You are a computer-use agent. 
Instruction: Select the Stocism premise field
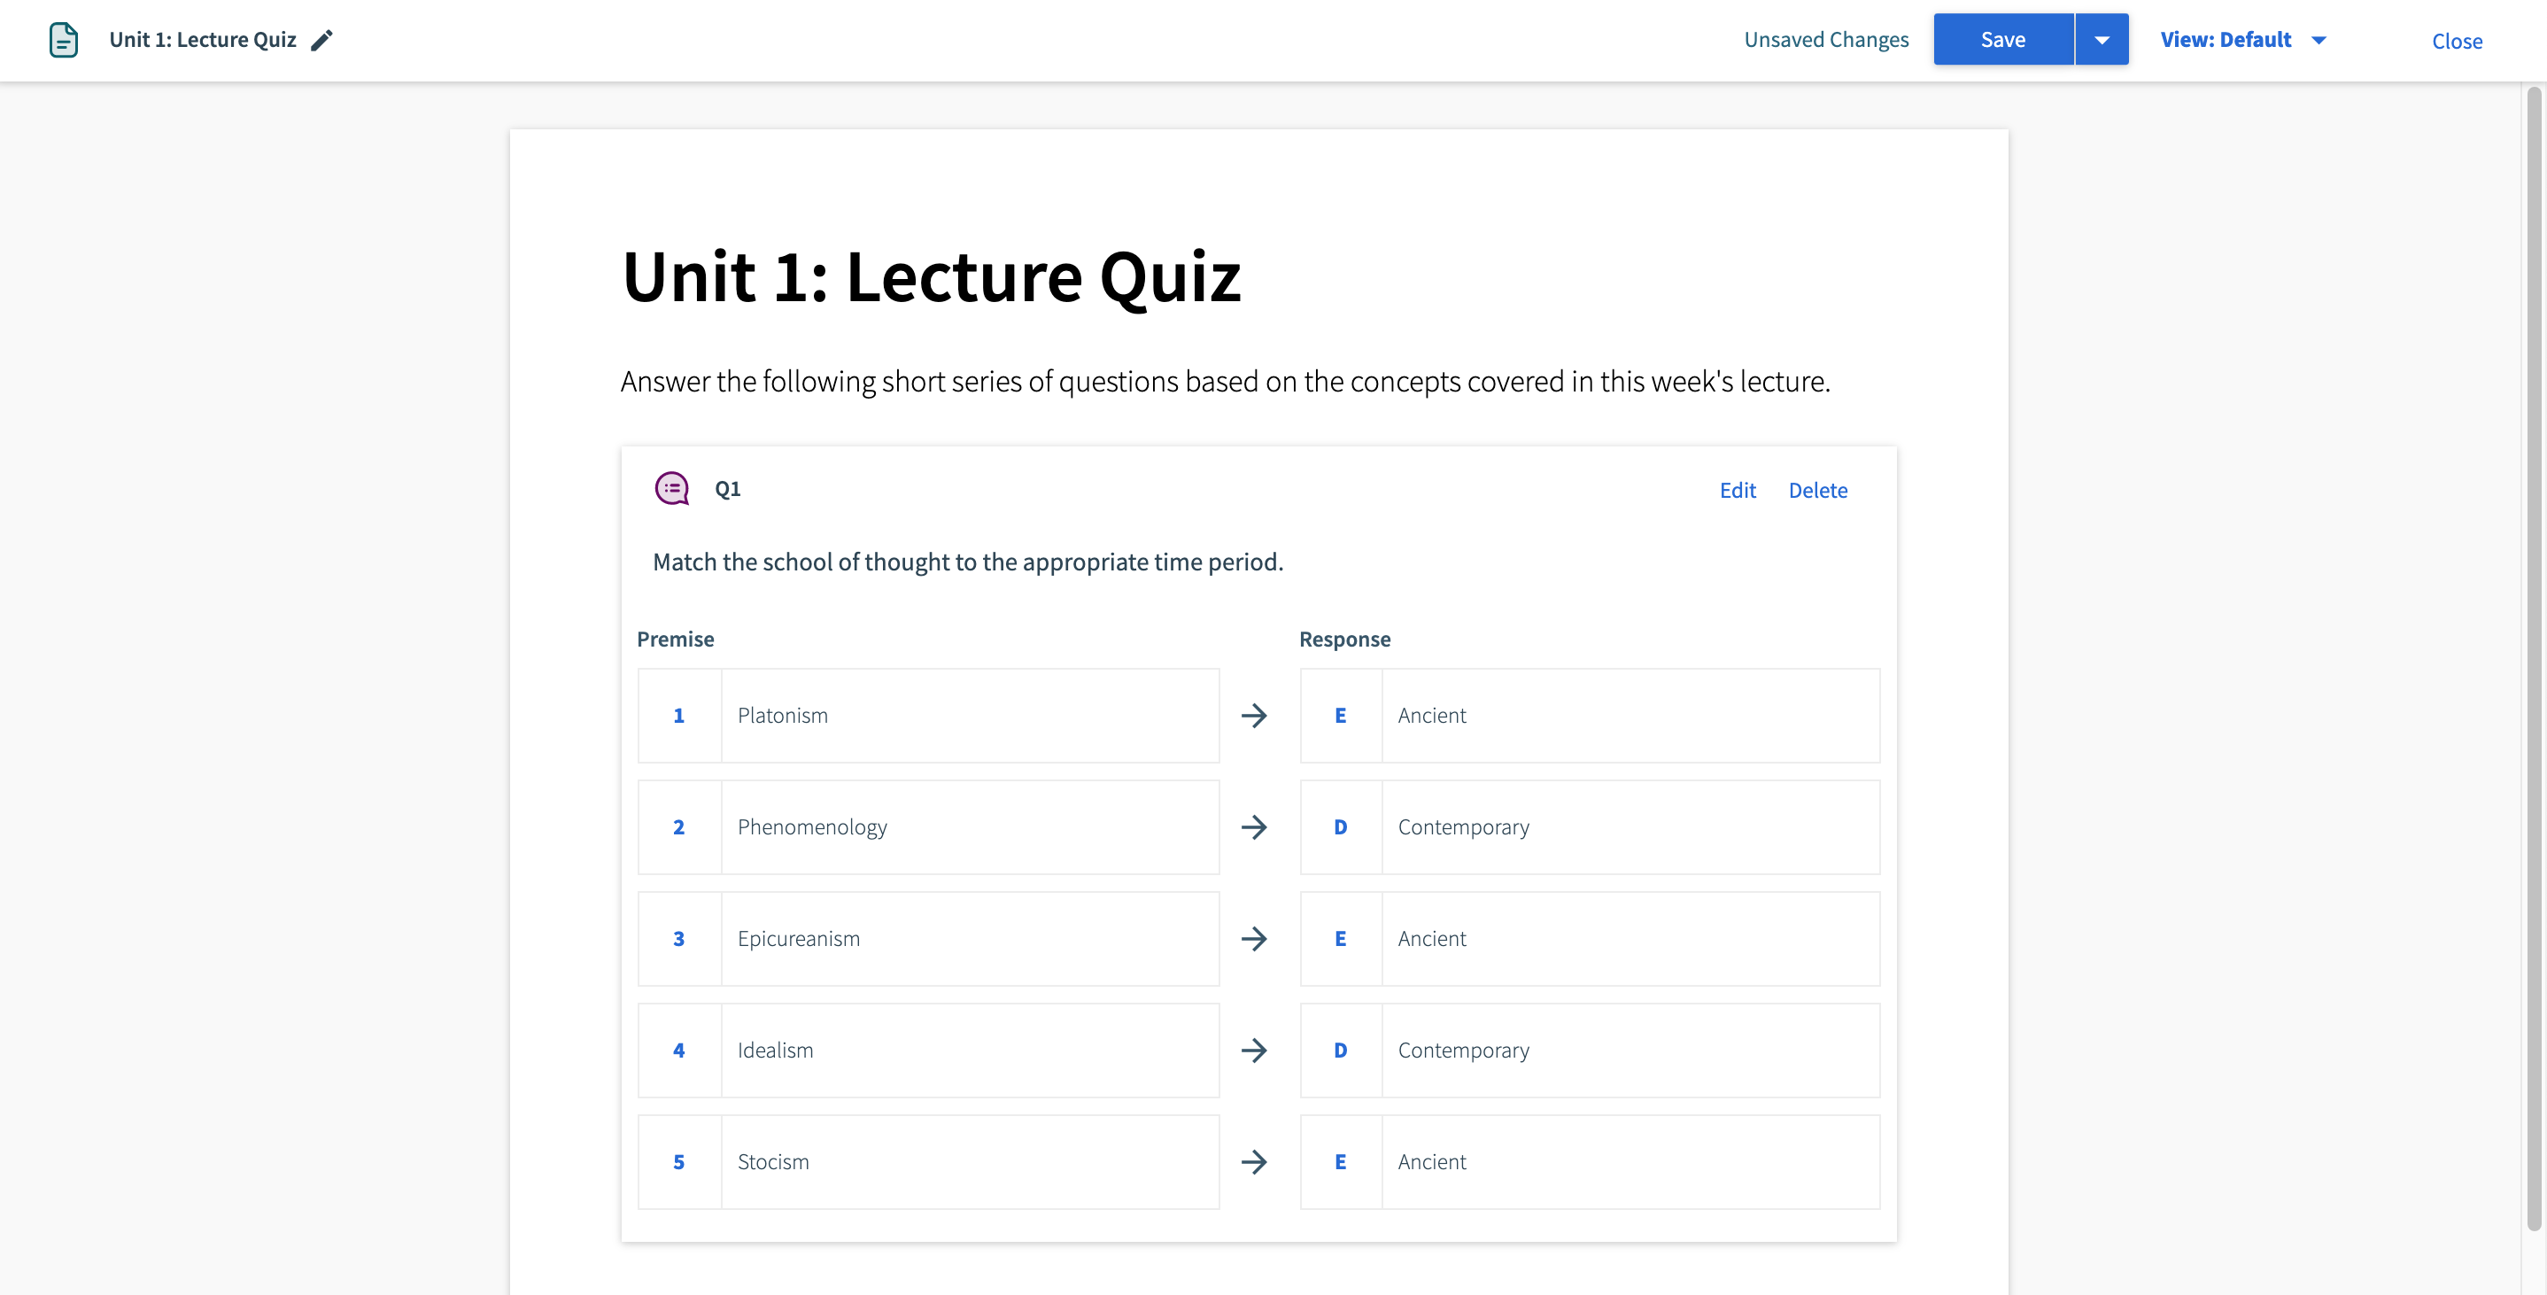969,1162
